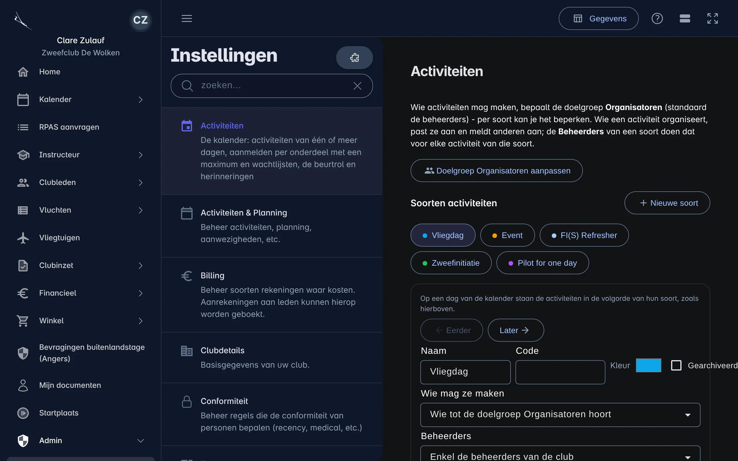The width and height of the screenshot is (738, 461).
Task: Enter fullscreen with the expand arrows icon
Action: [x=713, y=19]
